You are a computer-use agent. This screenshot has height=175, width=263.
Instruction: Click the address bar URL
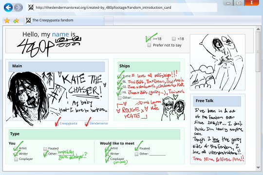tap(103, 8)
